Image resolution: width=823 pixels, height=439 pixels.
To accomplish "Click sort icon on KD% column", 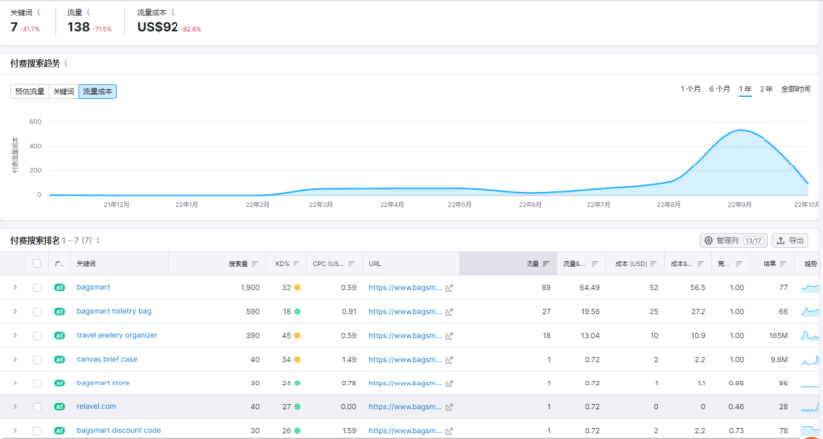I will (295, 264).
